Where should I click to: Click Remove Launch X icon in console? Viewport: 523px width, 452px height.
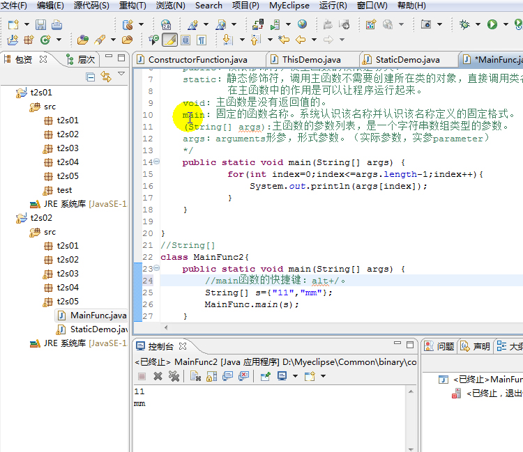point(158,376)
